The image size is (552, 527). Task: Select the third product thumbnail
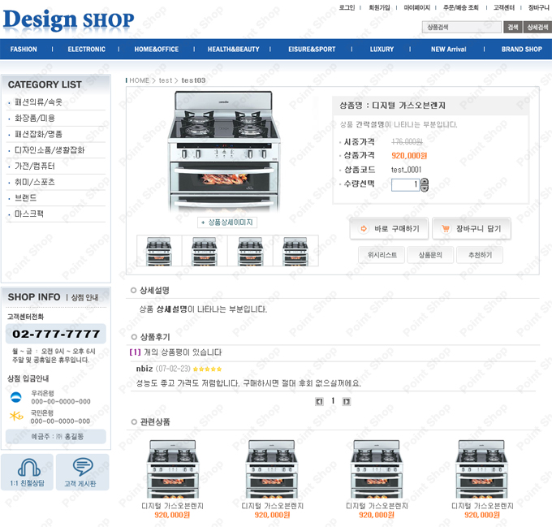click(x=250, y=251)
